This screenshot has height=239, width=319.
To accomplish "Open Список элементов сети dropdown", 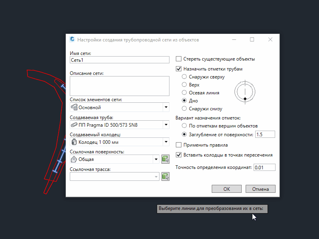I will coord(166,107).
